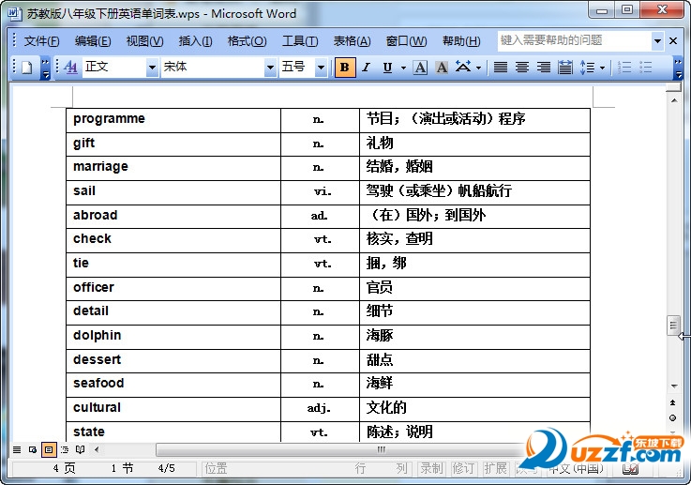Apply the Character Shading icon

pyautogui.click(x=442, y=68)
